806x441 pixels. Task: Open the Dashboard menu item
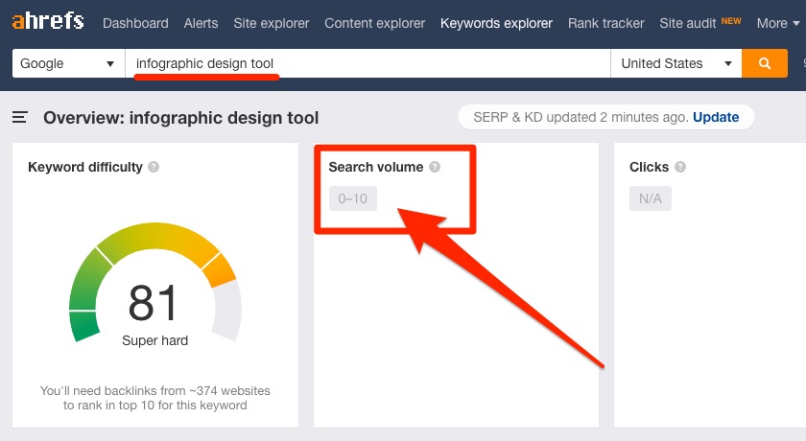[x=135, y=23]
